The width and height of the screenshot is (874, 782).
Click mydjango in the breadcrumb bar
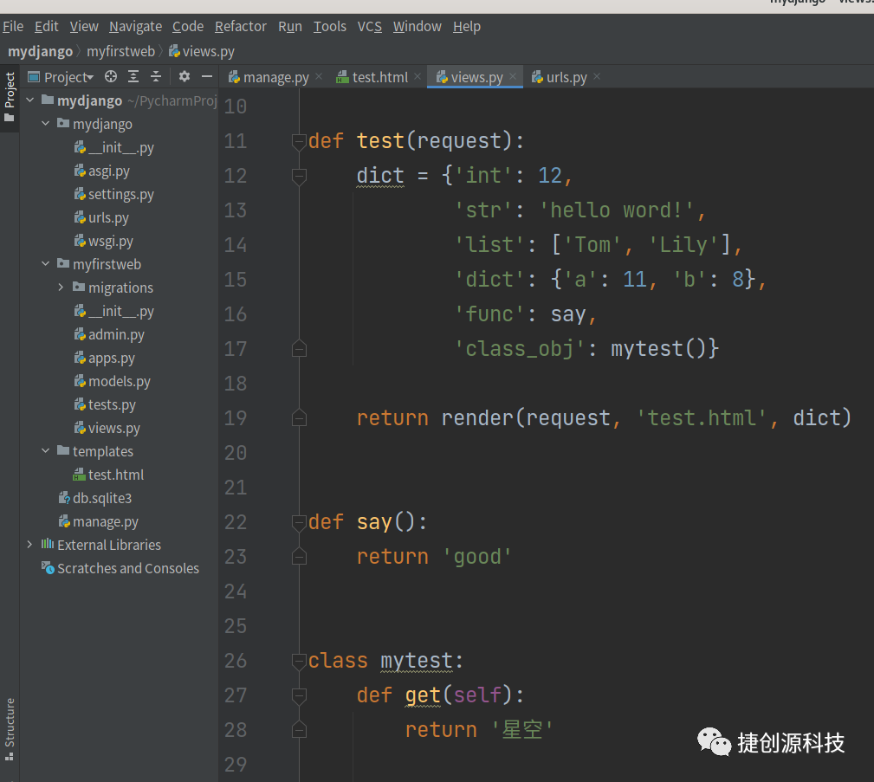tap(40, 51)
